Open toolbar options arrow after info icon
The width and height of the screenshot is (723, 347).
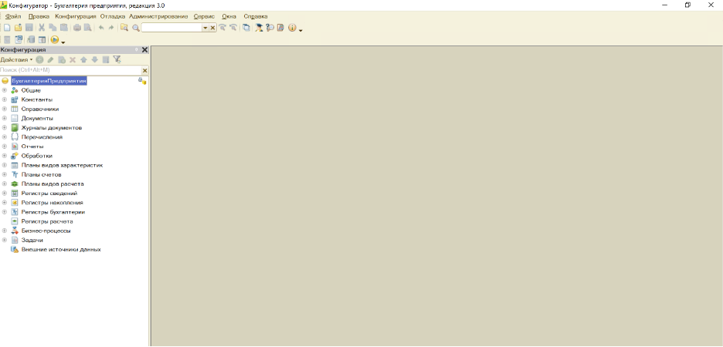pyautogui.click(x=300, y=30)
